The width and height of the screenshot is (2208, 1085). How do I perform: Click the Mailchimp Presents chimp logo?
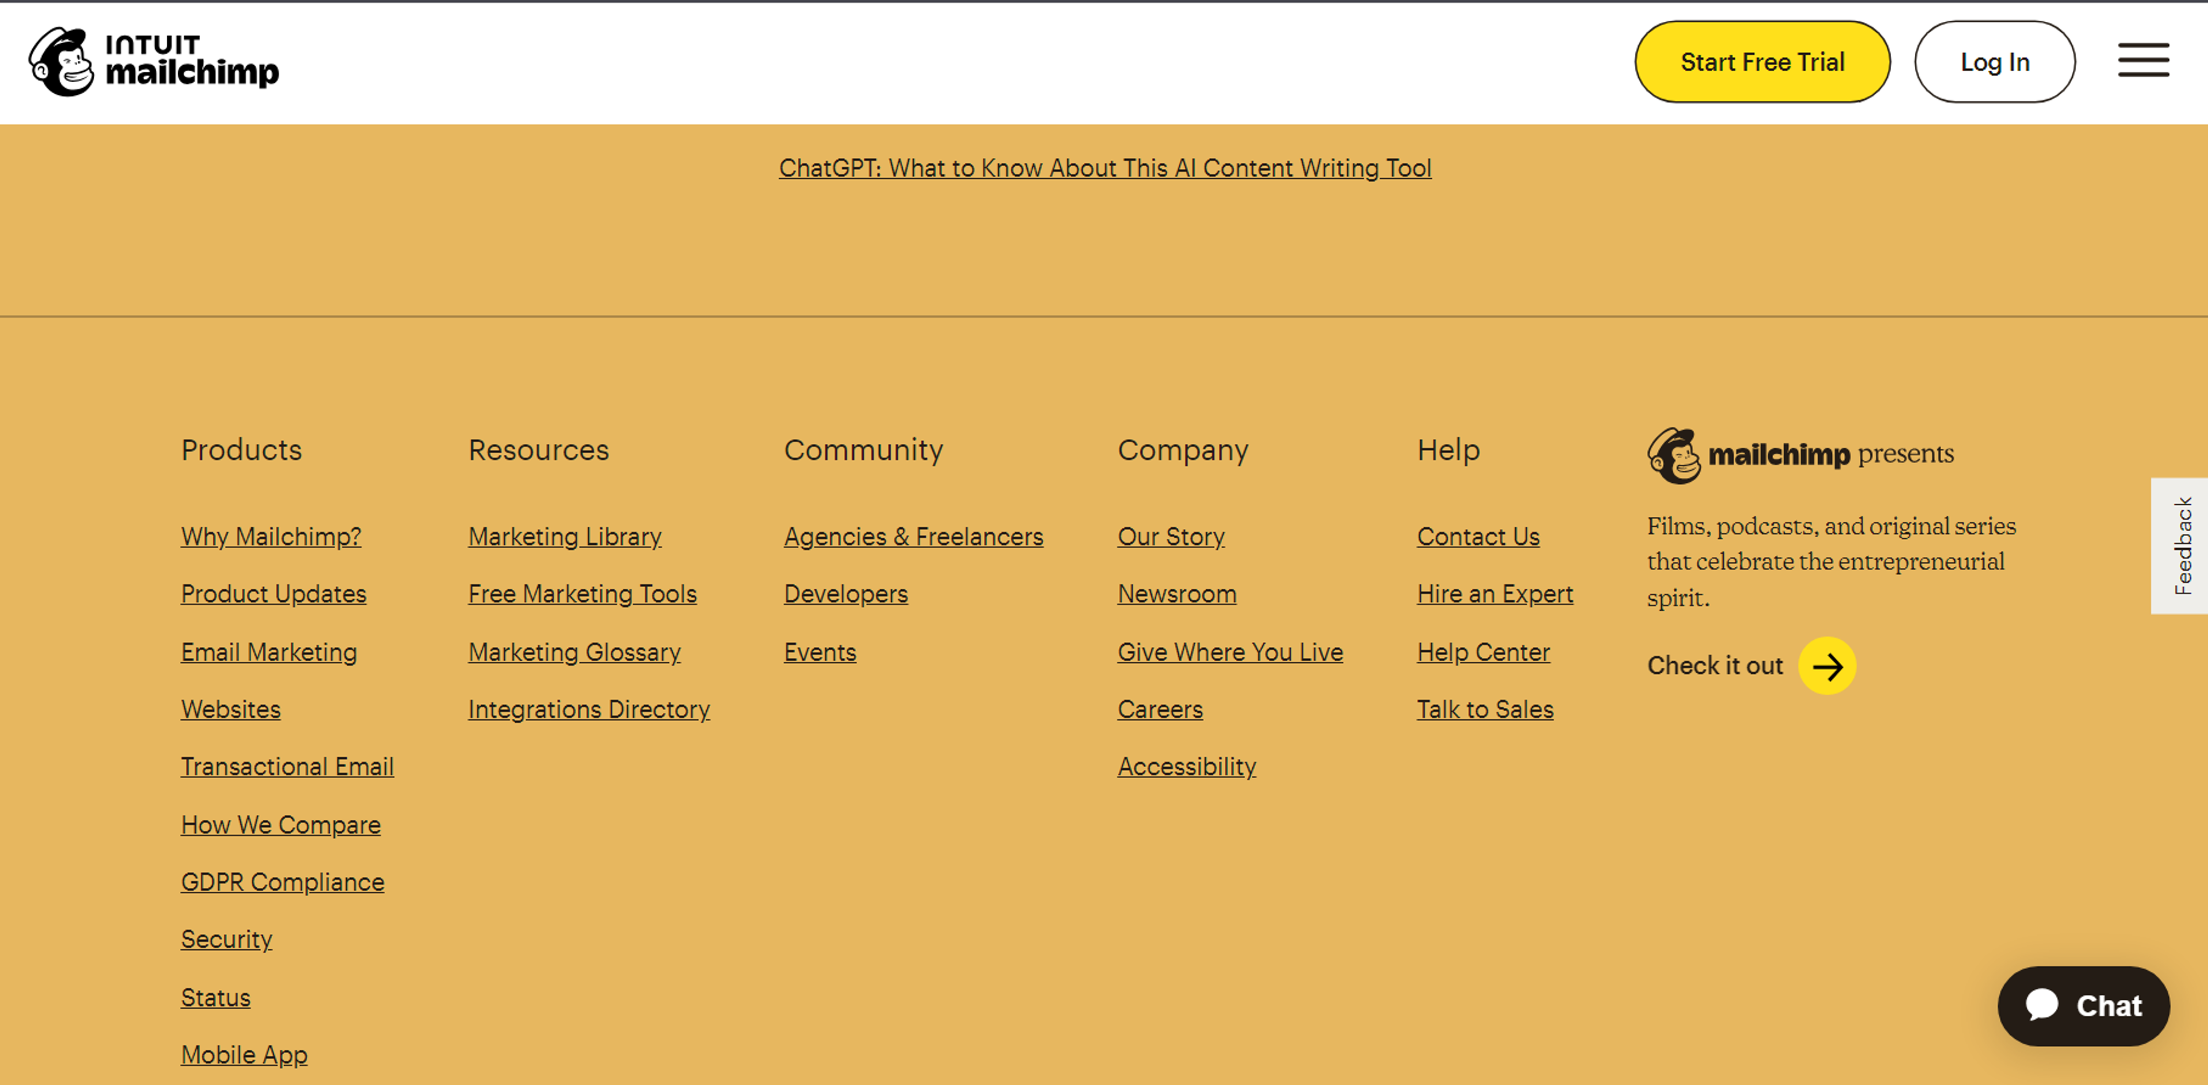coord(1673,455)
